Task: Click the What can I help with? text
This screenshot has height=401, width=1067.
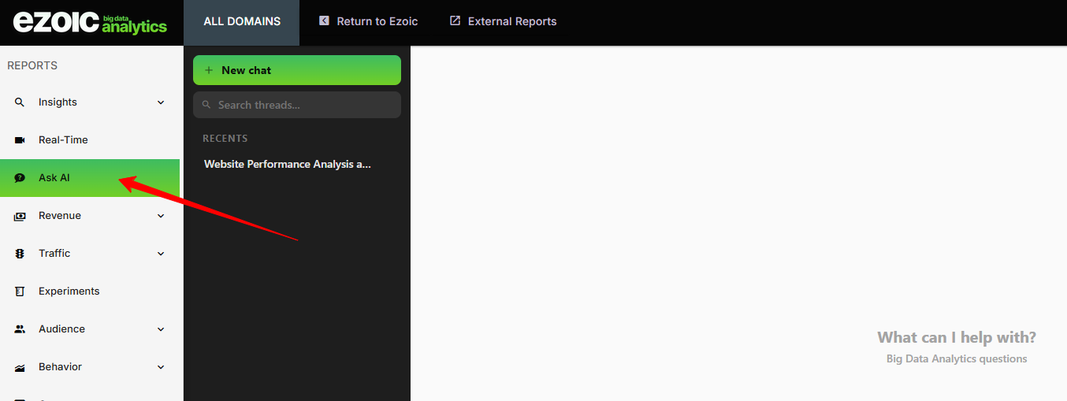Action: click(957, 337)
